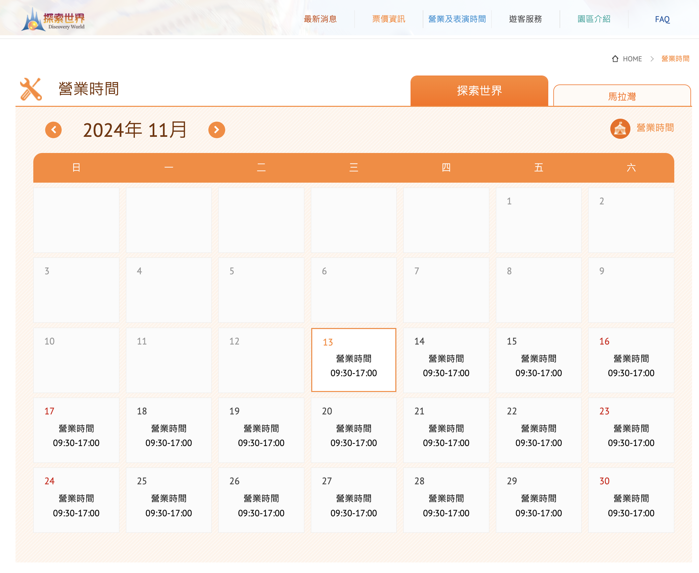Select November 26 calendar cell
The image size is (699, 573).
(x=261, y=500)
